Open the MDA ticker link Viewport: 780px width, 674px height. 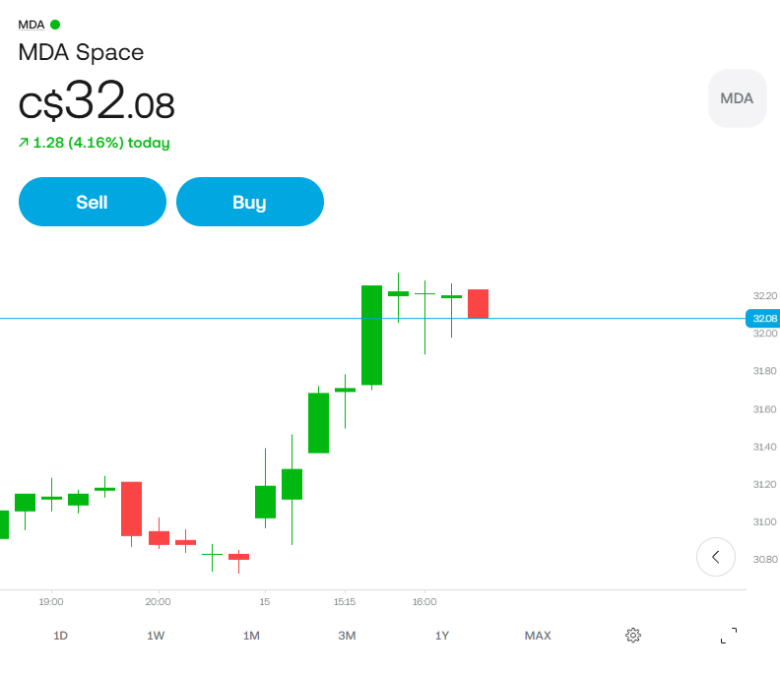pos(32,25)
